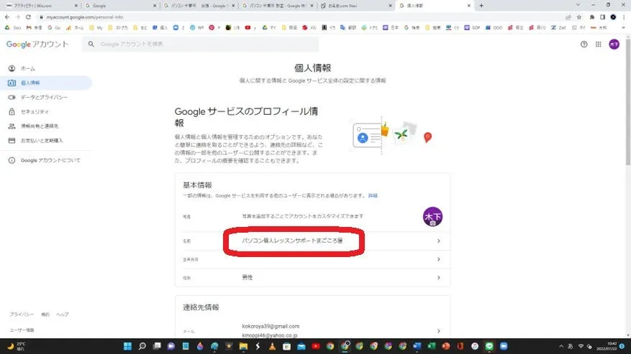The width and height of the screenshot is (631, 354).
Task: Open a new browser tab
Action: [481, 5]
